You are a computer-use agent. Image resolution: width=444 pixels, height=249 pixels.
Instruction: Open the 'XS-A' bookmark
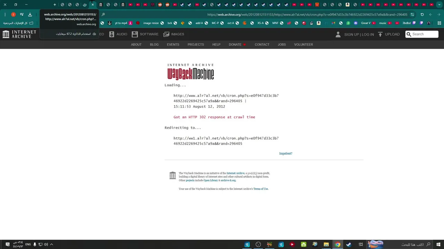click(x=263, y=23)
